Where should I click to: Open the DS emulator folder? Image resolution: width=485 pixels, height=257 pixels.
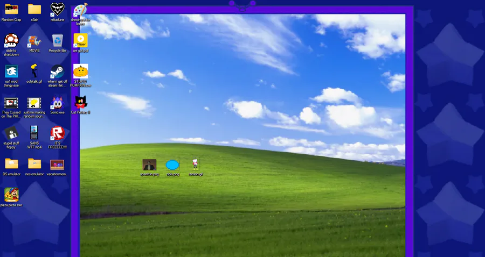click(x=11, y=164)
